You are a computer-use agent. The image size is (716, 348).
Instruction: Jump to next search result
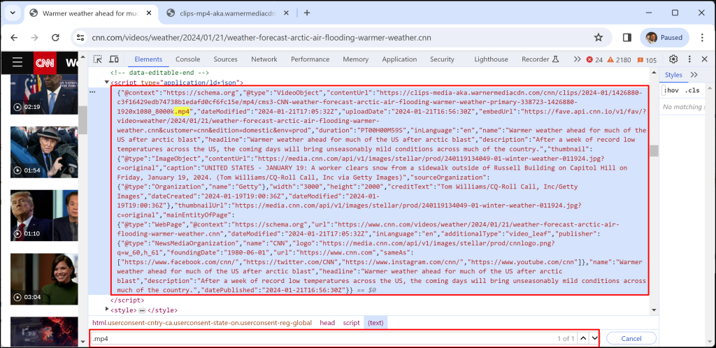[x=594, y=338]
